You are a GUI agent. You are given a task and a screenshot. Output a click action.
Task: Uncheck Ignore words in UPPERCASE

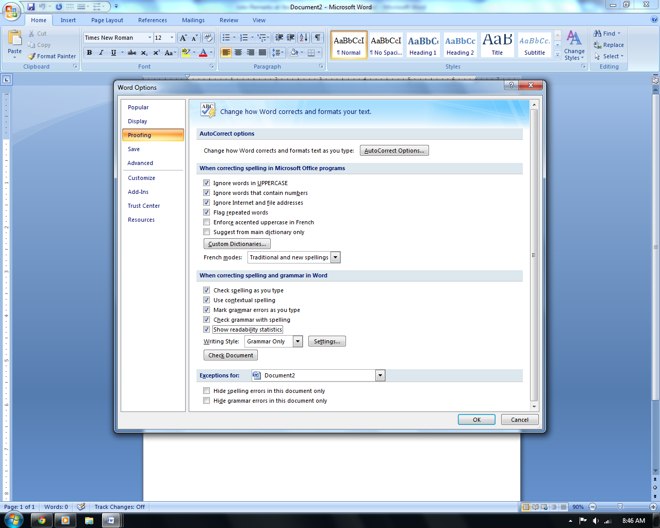(x=207, y=183)
